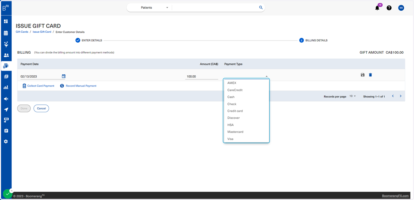Open the Gift Cards breadcrumb link
The image size is (414, 200).
click(x=22, y=32)
